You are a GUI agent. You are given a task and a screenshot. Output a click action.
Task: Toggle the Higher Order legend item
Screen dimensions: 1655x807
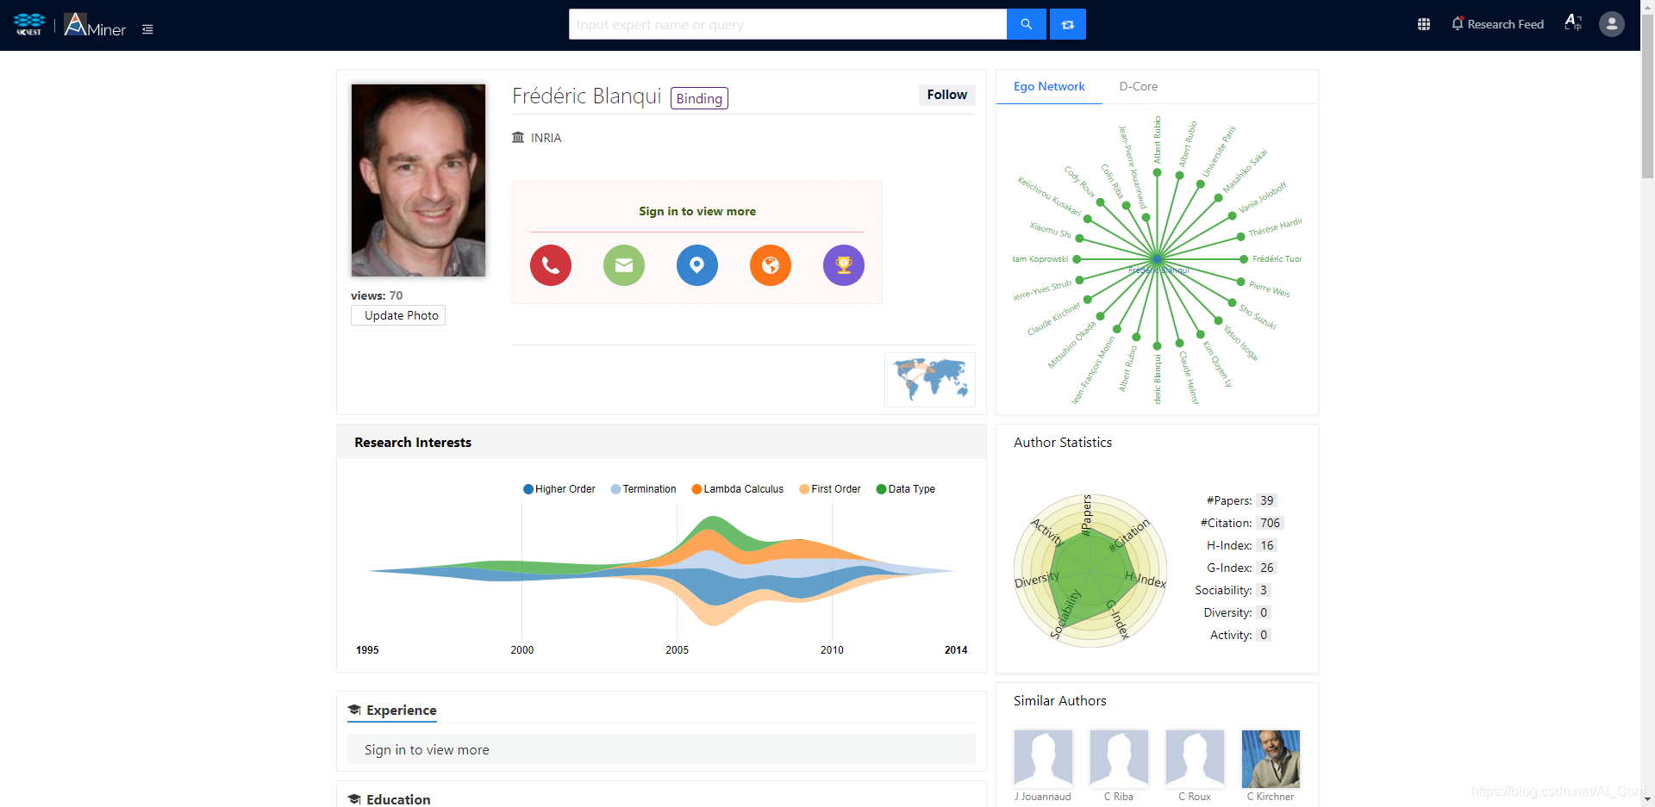pos(559,489)
